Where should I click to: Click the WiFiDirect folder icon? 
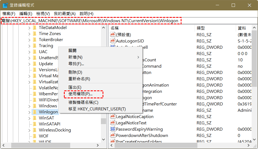[x=35, y=100]
